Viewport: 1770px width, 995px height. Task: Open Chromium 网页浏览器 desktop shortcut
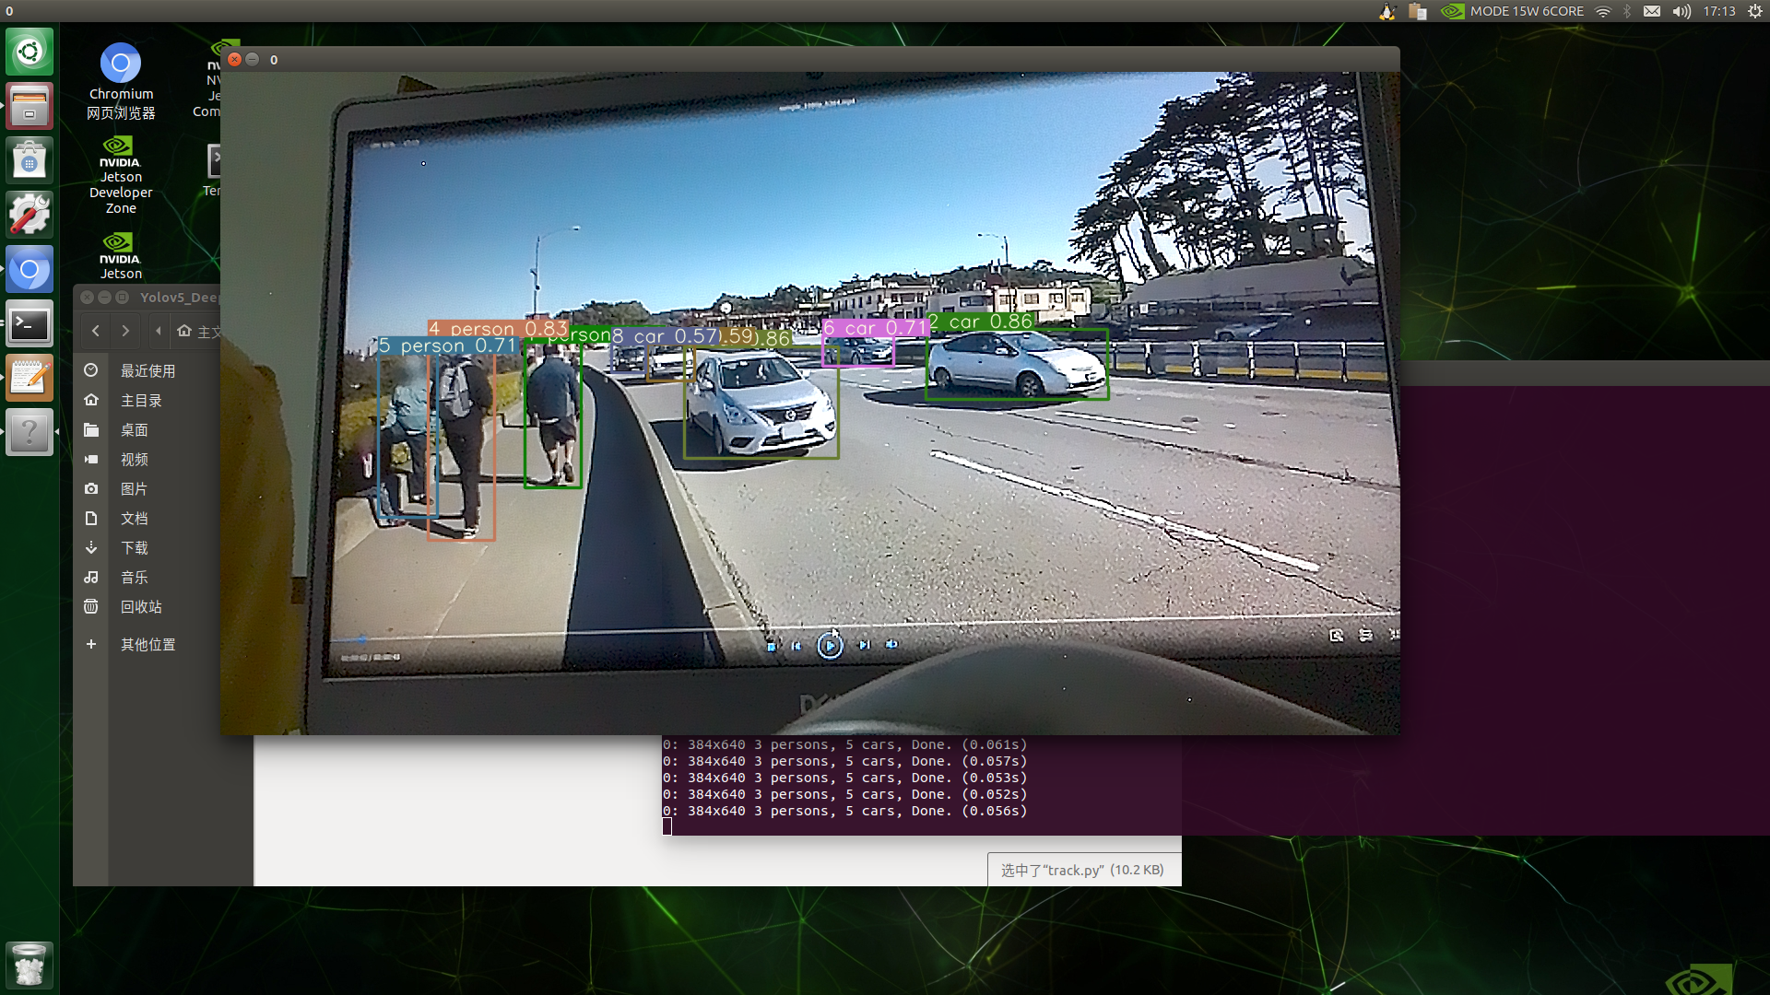tap(121, 81)
